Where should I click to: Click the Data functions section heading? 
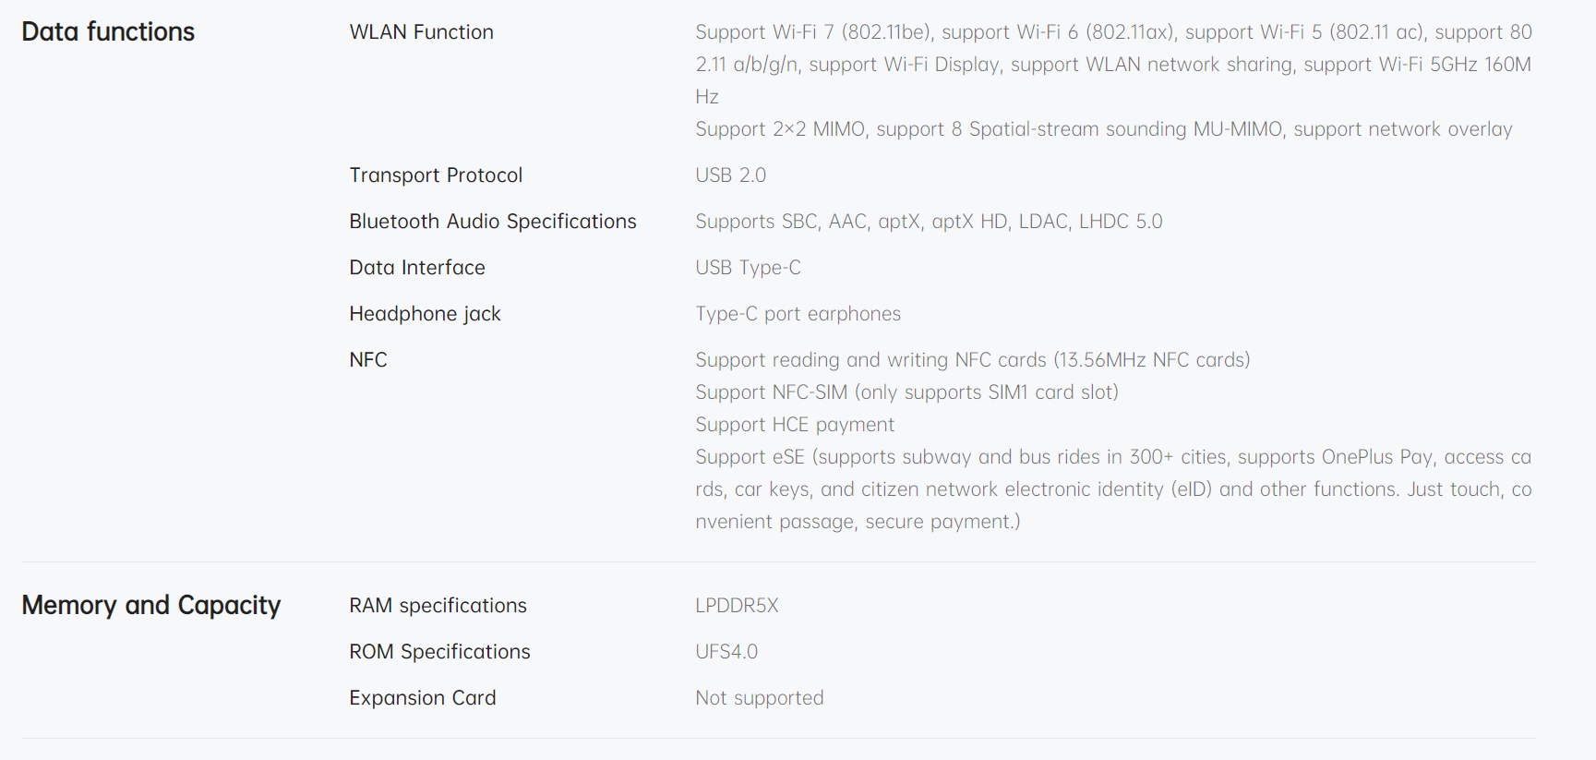coord(108,31)
